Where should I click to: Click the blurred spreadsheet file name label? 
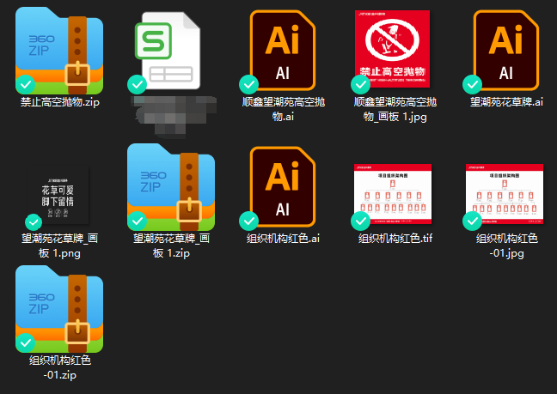[x=170, y=114]
